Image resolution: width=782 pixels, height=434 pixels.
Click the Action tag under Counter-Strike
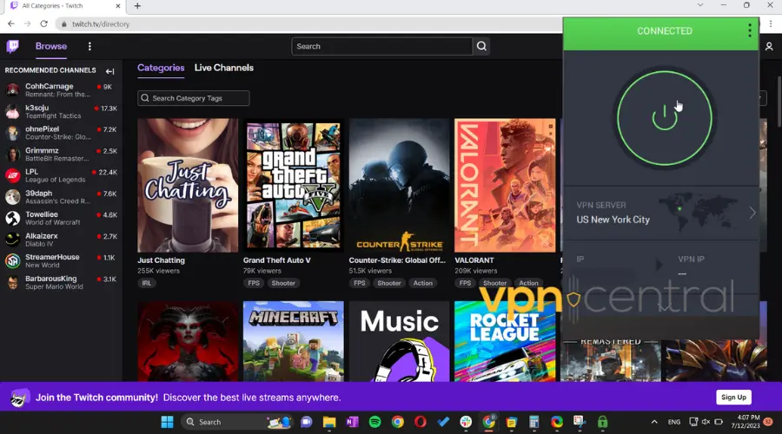pos(423,283)
